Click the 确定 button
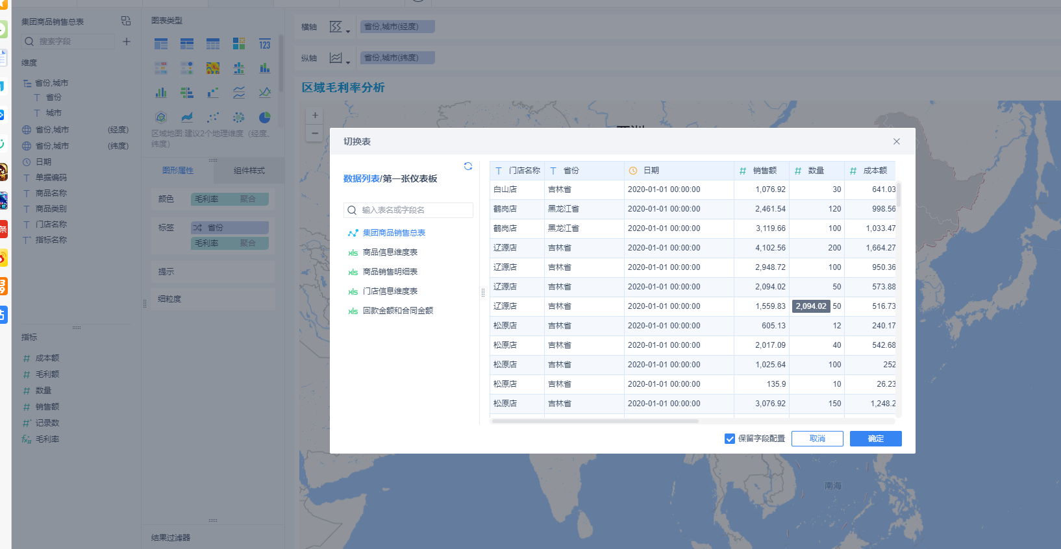This screenshot has height=549, width=1061. click(x=876, y=439)
